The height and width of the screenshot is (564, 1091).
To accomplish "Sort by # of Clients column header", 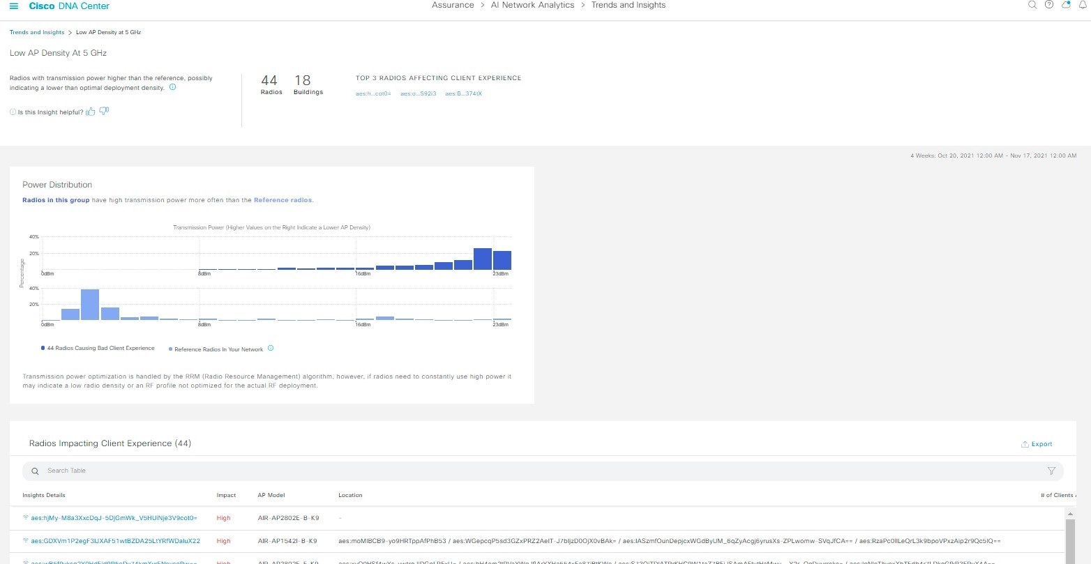I will point(1057,495).
